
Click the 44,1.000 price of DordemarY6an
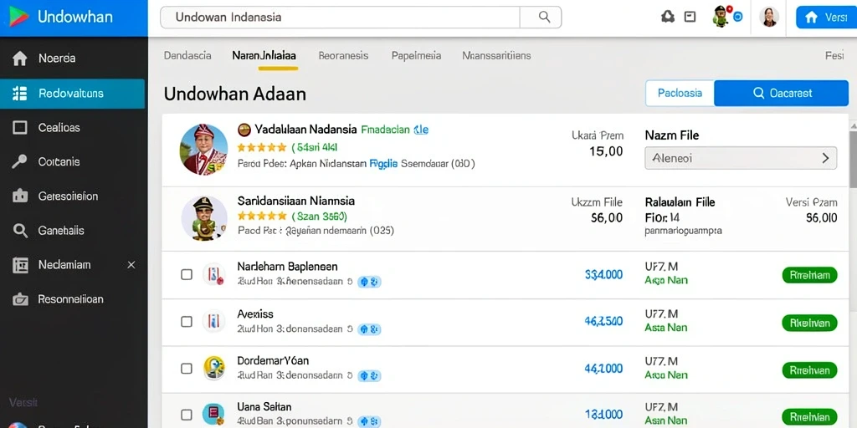(x=603, y=369)
